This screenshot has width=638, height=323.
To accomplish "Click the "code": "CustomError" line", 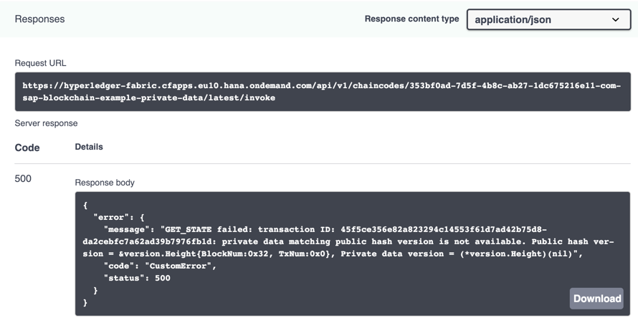I will point(160,266).
